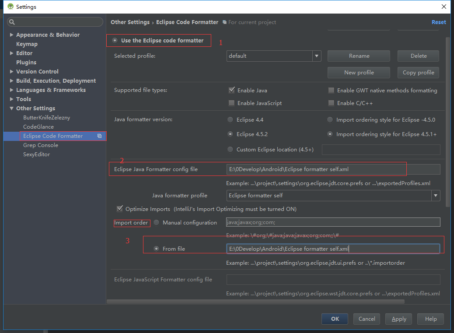Click the horizontal scrollbar at panel bottom
Viewport: 454px width, 333px height.
click(x=256, y=301)
